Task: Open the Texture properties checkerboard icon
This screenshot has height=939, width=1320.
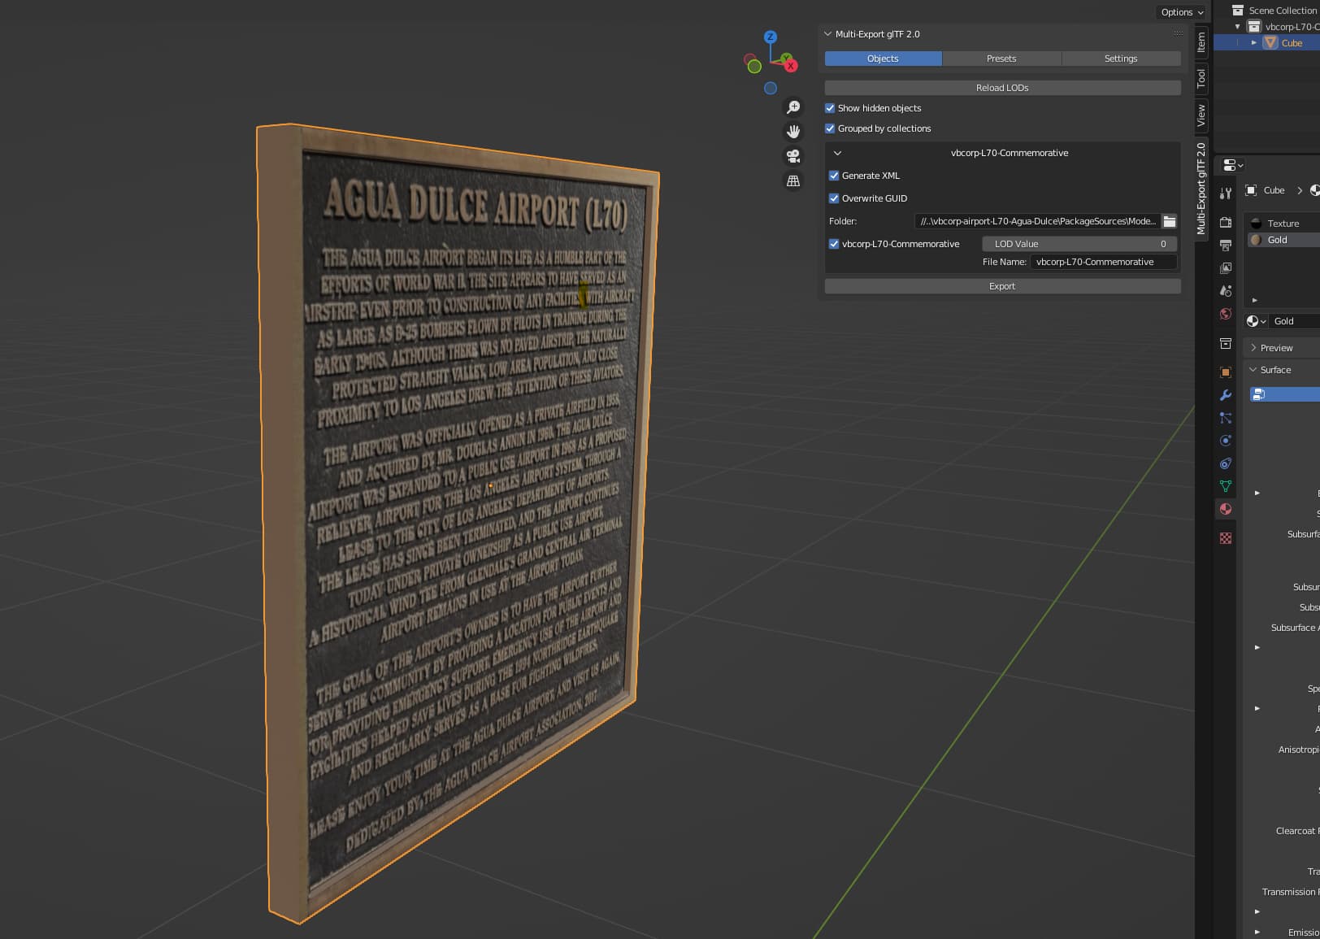Action: click(x=1226, y=538)
